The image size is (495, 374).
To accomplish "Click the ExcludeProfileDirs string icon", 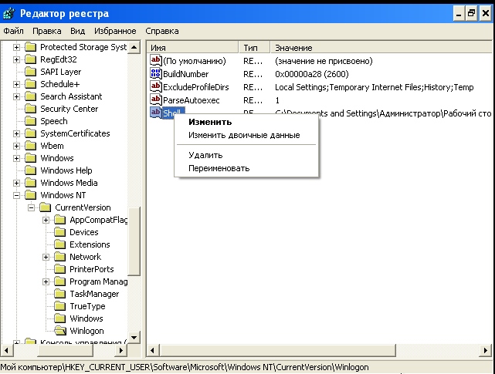I will (156, 86).
